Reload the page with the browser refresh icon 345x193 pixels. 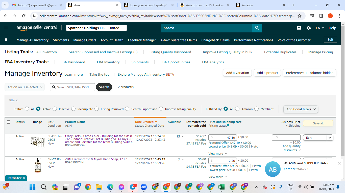click(24, 16)
